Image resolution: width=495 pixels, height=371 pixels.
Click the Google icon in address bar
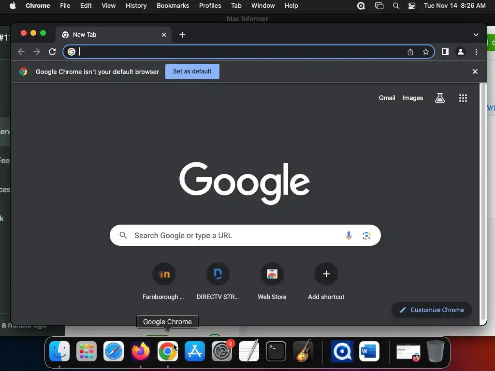coord(72,52)
